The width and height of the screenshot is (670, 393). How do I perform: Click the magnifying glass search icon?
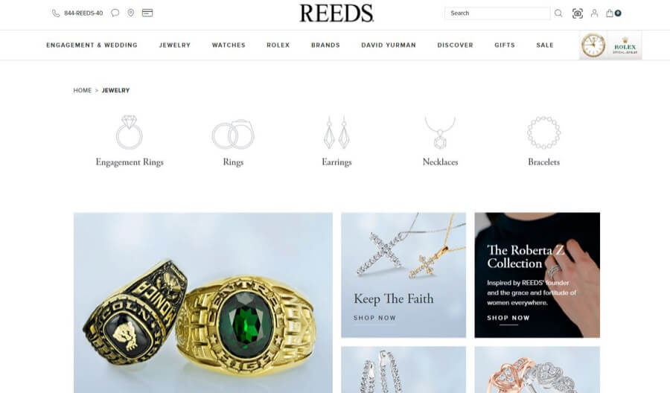pos(558,13)
